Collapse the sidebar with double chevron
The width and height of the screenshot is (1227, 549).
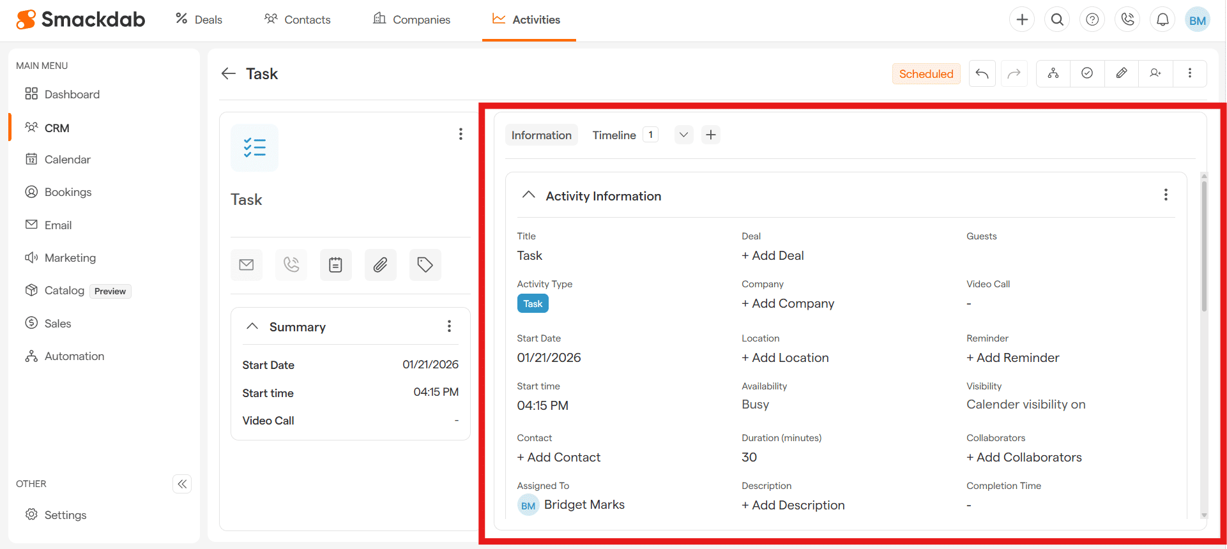pyautogui.click(x=182, y=484)
